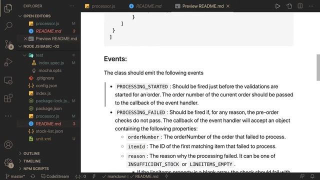Viewport: 320px width, 180px height.
Task: Open stock-list.json file
Action: click(49, 131)
